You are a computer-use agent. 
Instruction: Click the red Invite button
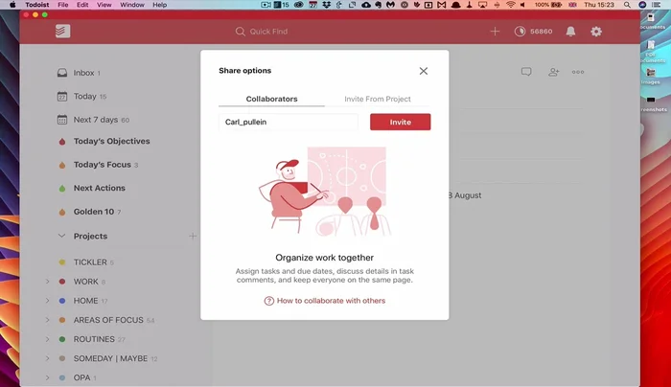point(400,122)
